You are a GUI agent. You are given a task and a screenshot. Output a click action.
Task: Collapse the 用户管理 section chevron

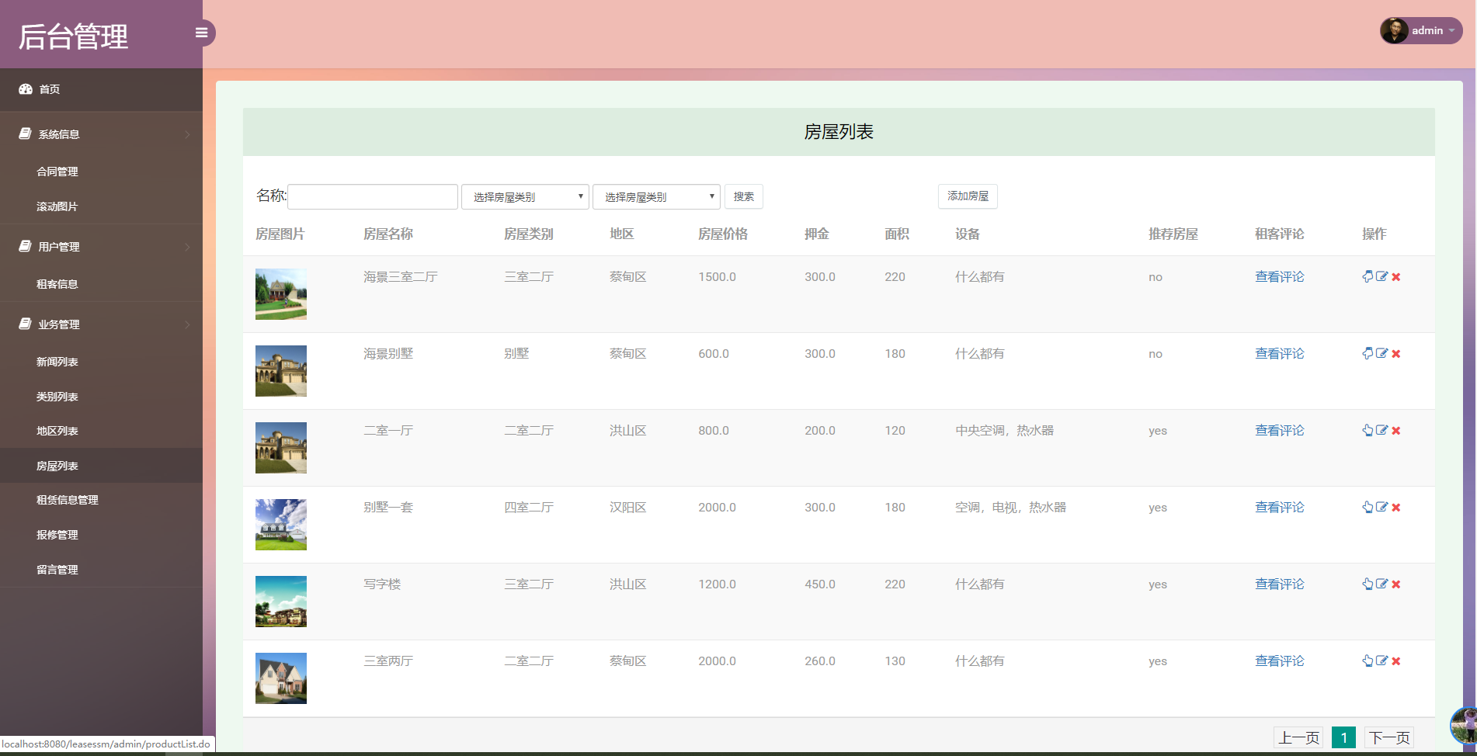[x=187, y=247]
